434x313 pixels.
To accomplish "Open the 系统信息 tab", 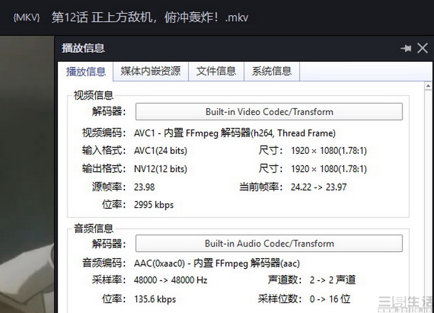I will click(271, 71).
